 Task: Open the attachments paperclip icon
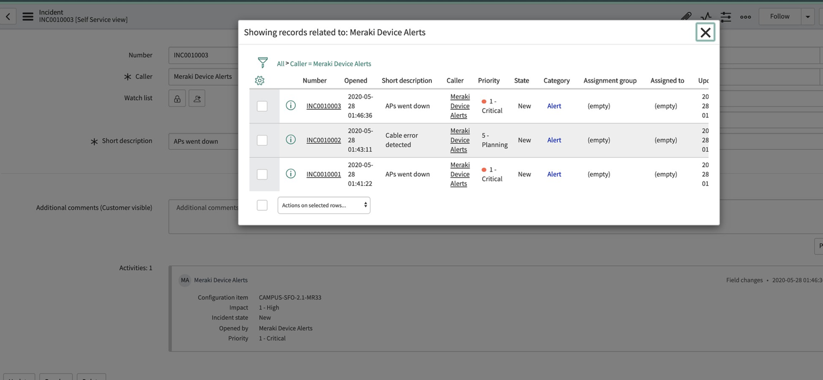(x=686, y=16)
